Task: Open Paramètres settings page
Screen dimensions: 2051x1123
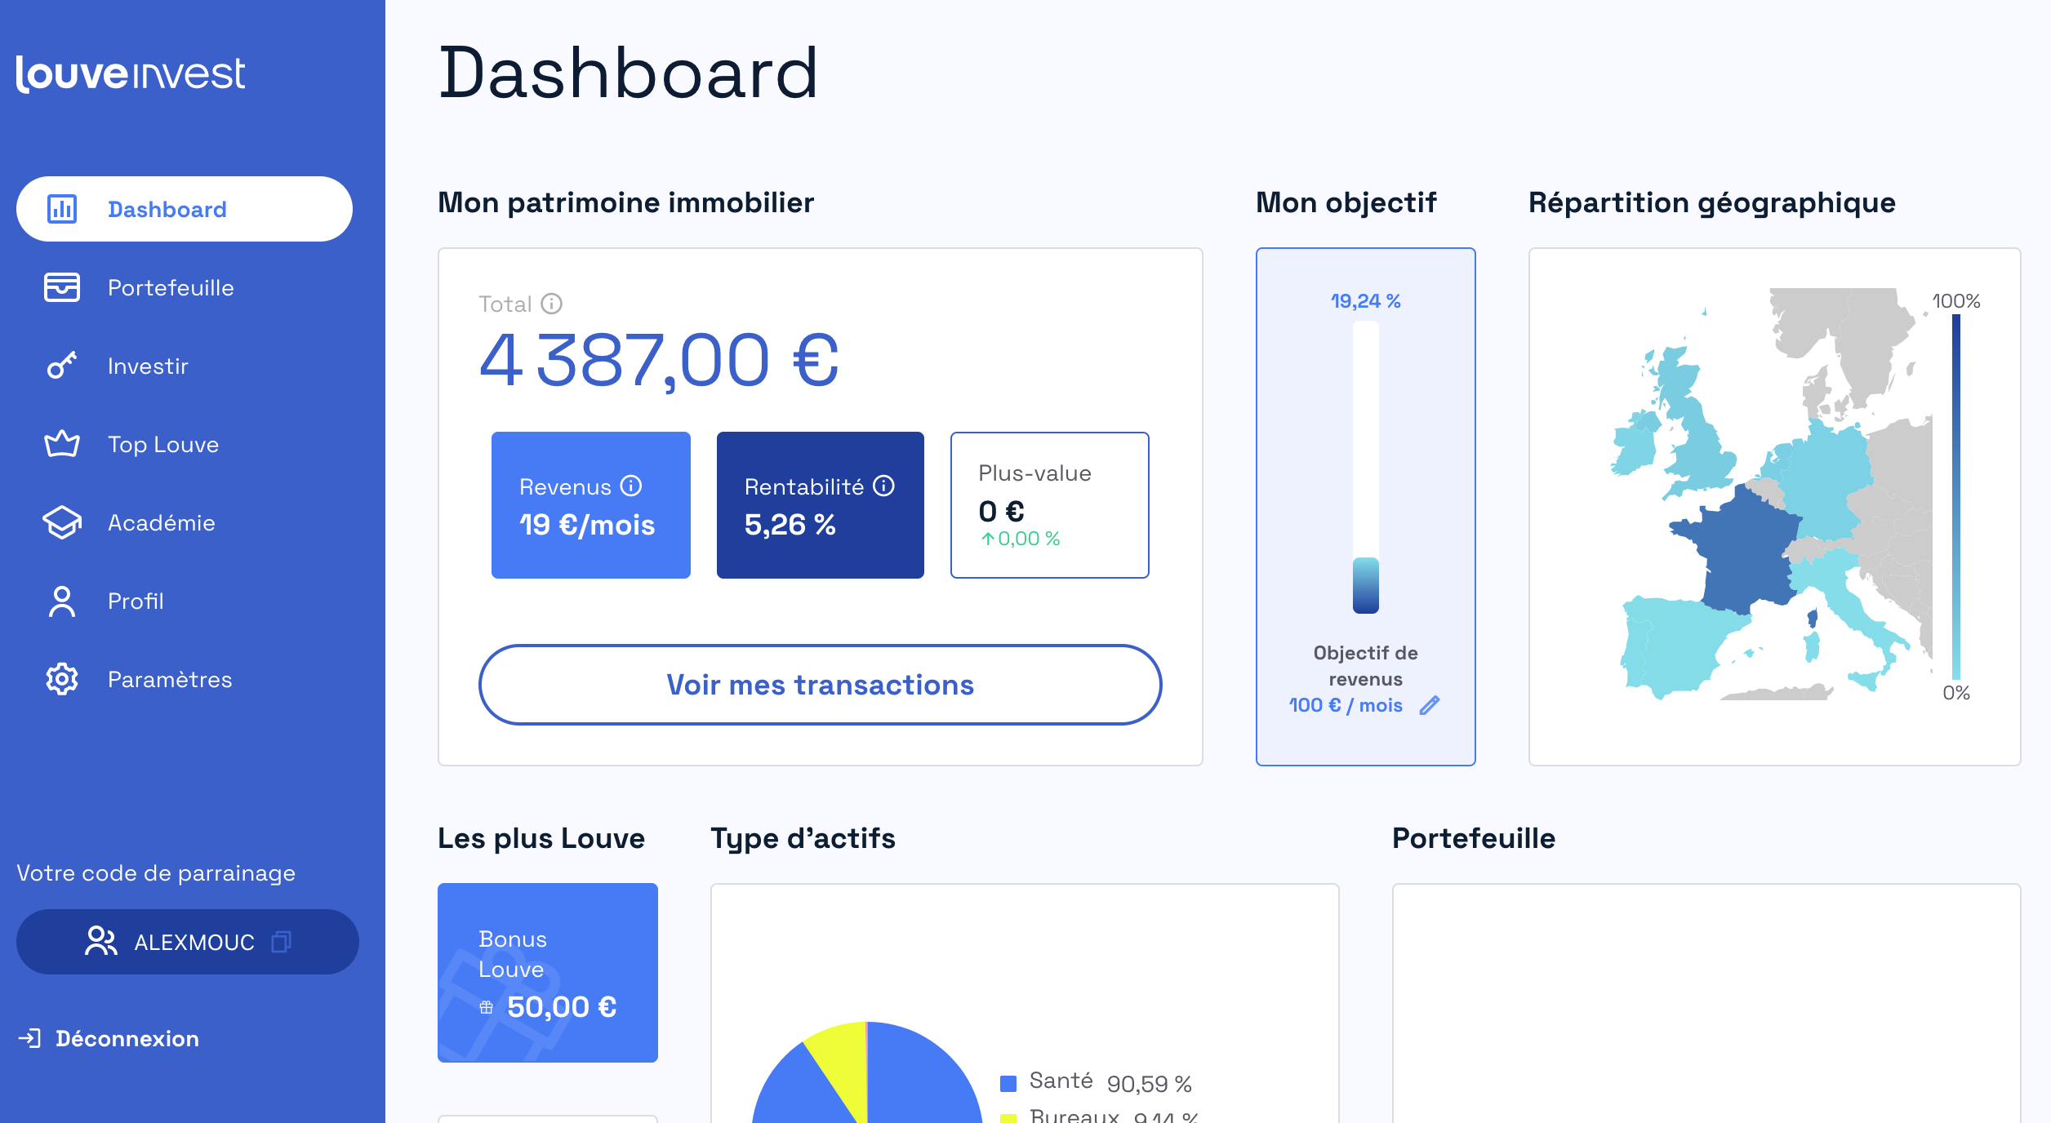Action: tap(185, 679)
